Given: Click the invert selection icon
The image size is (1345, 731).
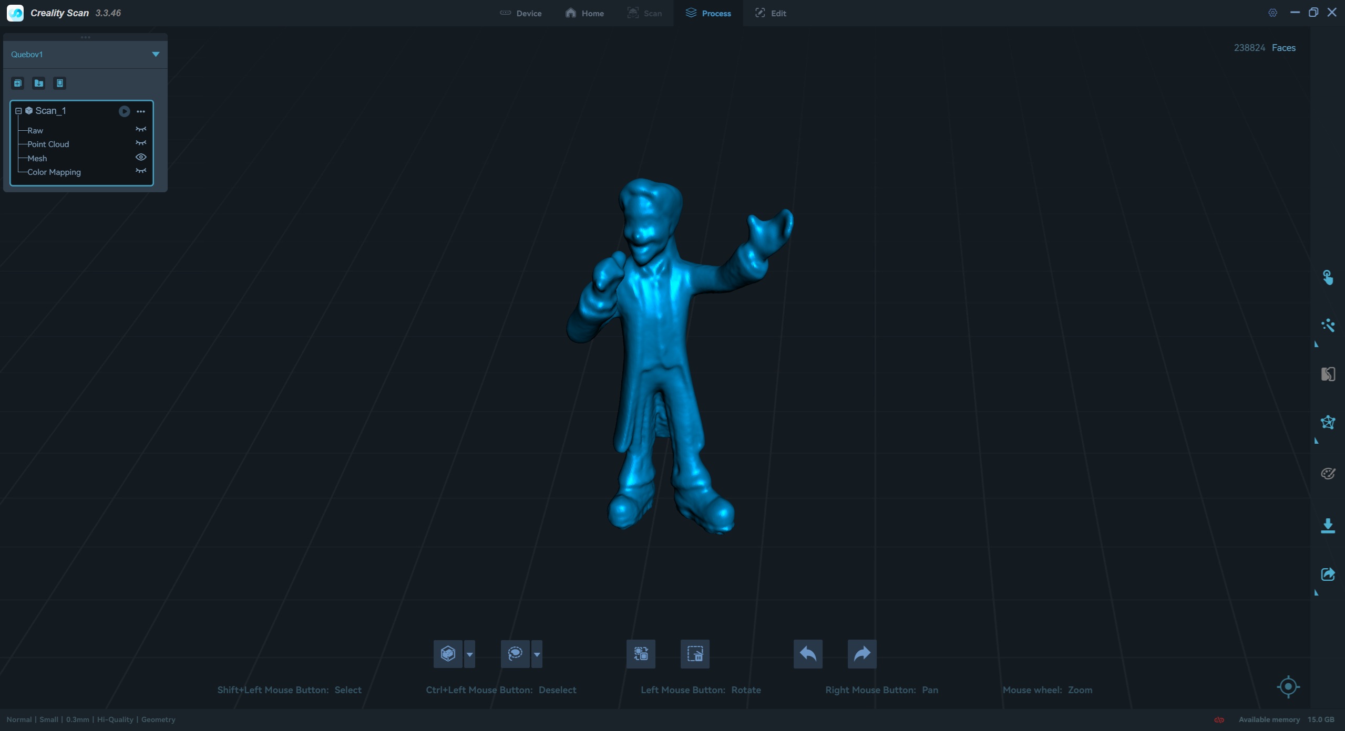Looking at the screenshot, I should pyautogui.click(x=641, y=654).
